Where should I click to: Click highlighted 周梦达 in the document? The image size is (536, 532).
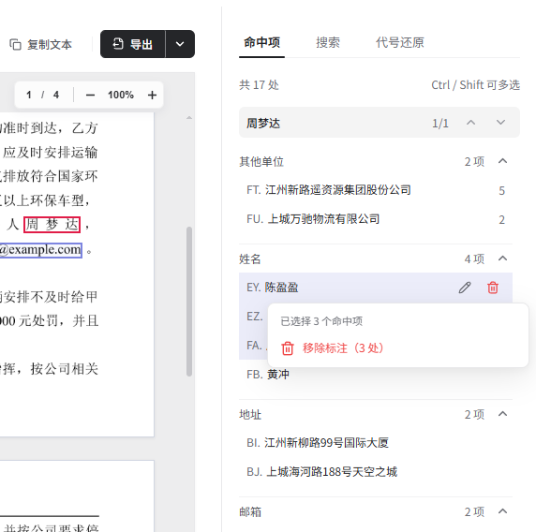tap(52, 225)
